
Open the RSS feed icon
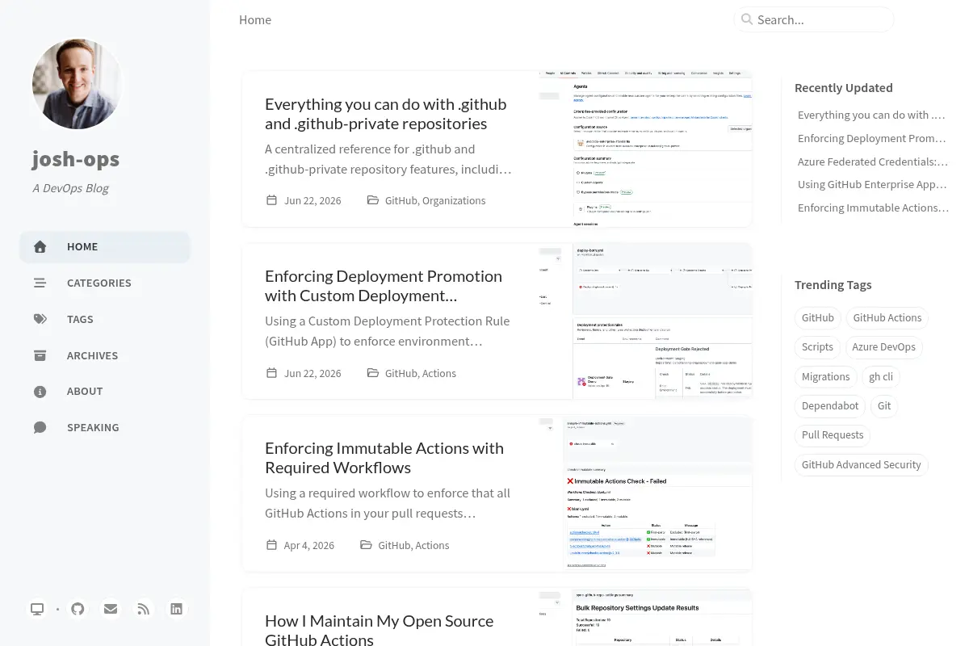(x=144, y=609)
